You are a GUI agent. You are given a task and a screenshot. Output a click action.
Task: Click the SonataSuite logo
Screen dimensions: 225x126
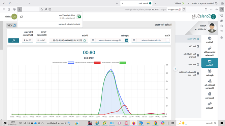204,16
